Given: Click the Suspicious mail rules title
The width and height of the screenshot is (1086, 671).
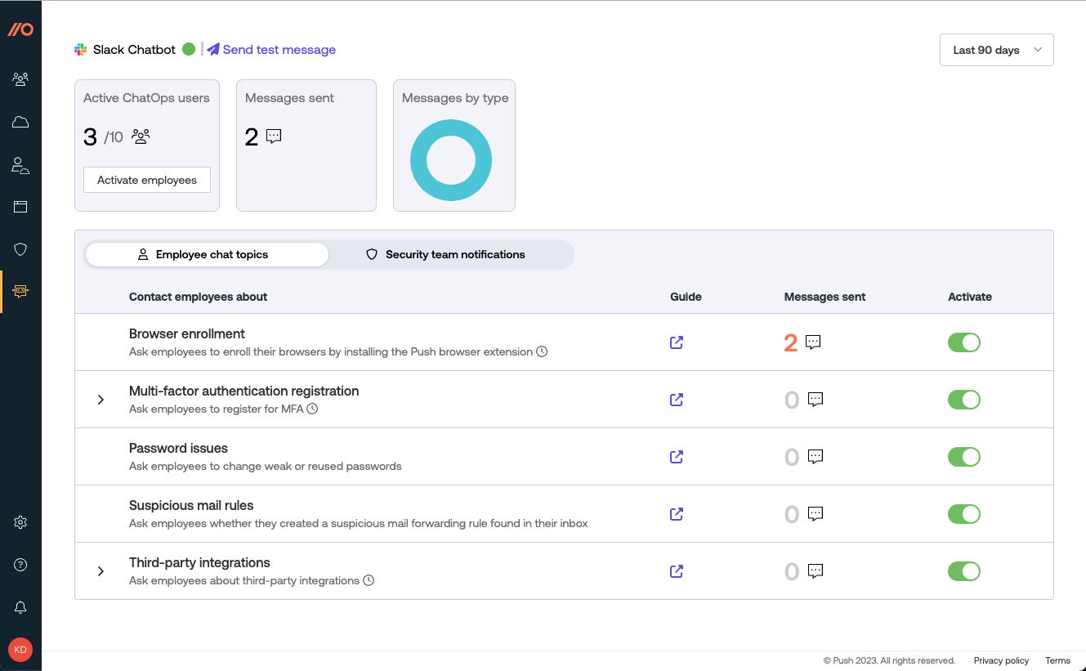Looking at the screenshot, I should (191, 505).
